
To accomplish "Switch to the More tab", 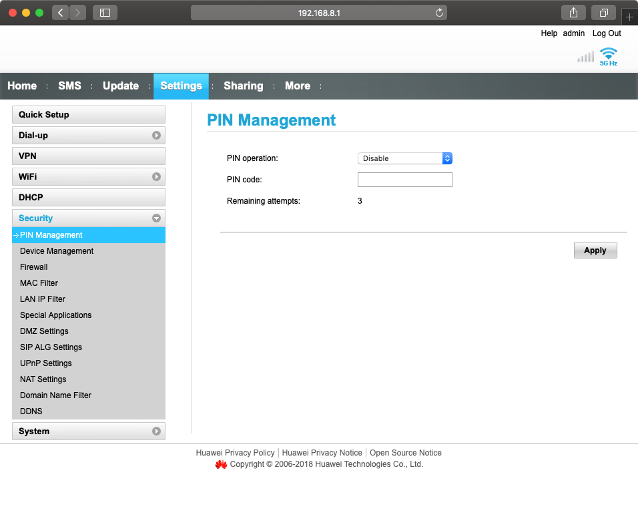I will pos(297,85).
